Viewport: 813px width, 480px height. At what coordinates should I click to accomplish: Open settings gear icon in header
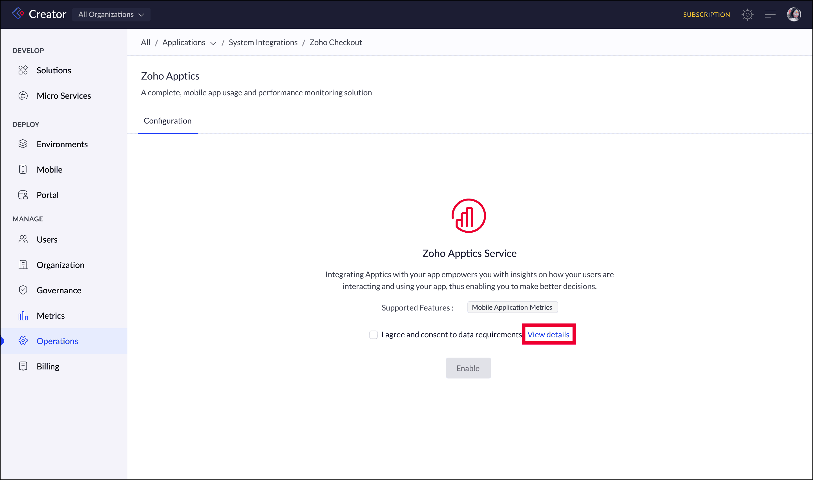(747, 15)
